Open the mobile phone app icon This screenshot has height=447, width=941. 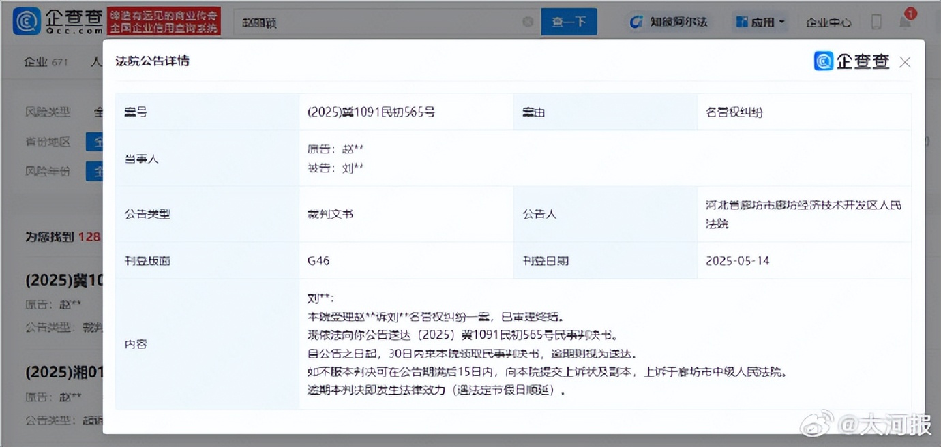coord(876,22)
